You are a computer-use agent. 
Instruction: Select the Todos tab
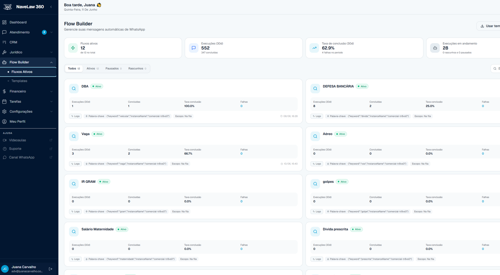74,68
